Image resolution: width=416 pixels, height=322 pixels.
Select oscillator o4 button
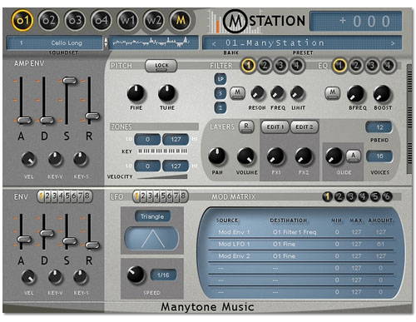pyautogui.click(x=102, y=20)
